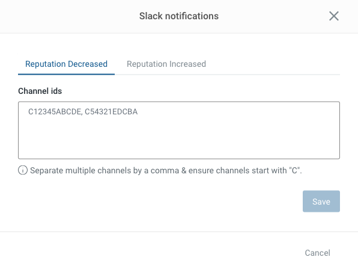
Task: Save the Slack channel ids
Action: point(321,202)
